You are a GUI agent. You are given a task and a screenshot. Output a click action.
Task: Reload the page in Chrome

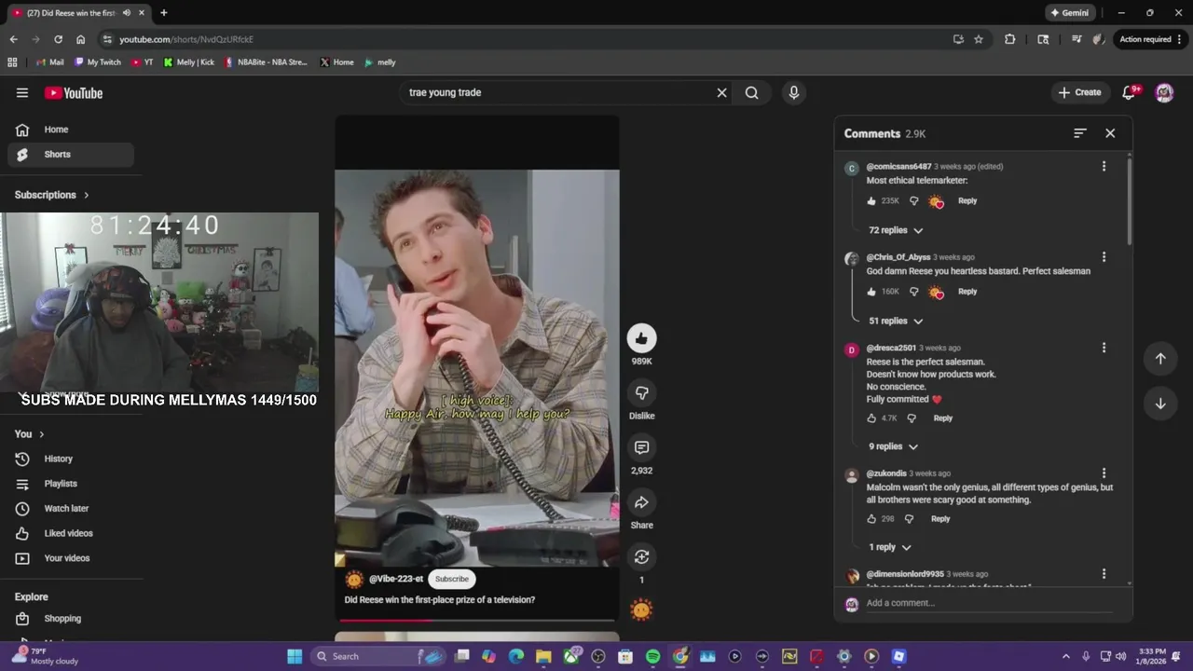click(58, 39)
